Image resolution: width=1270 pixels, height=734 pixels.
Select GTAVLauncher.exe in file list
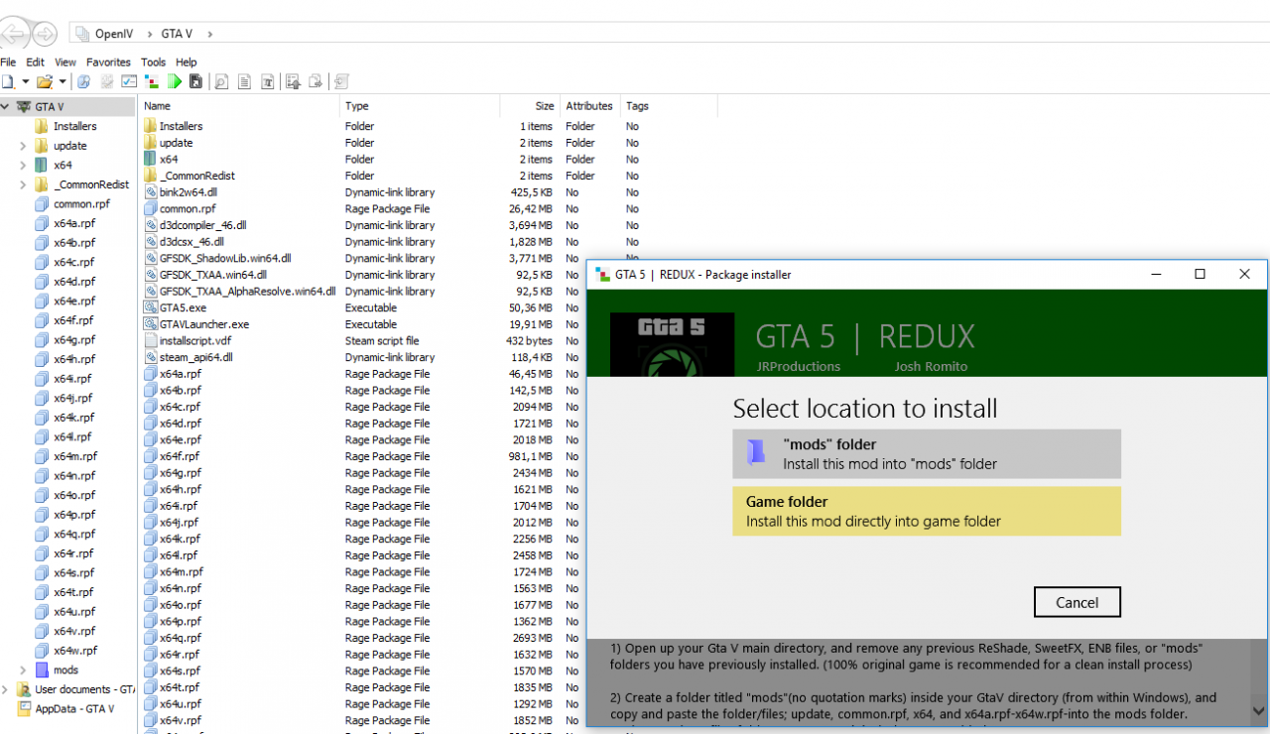(x=203, y=324)
